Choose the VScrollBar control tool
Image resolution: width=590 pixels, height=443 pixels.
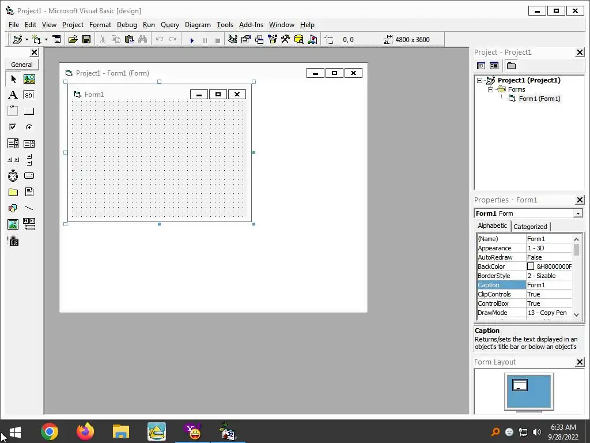29,160
